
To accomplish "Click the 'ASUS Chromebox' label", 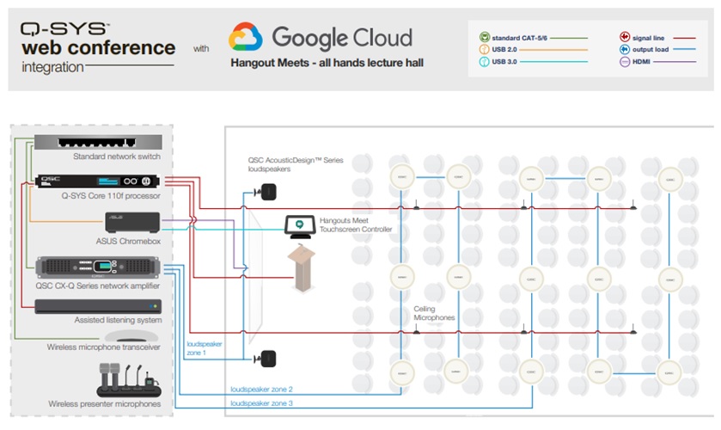I will coord(128,242).
